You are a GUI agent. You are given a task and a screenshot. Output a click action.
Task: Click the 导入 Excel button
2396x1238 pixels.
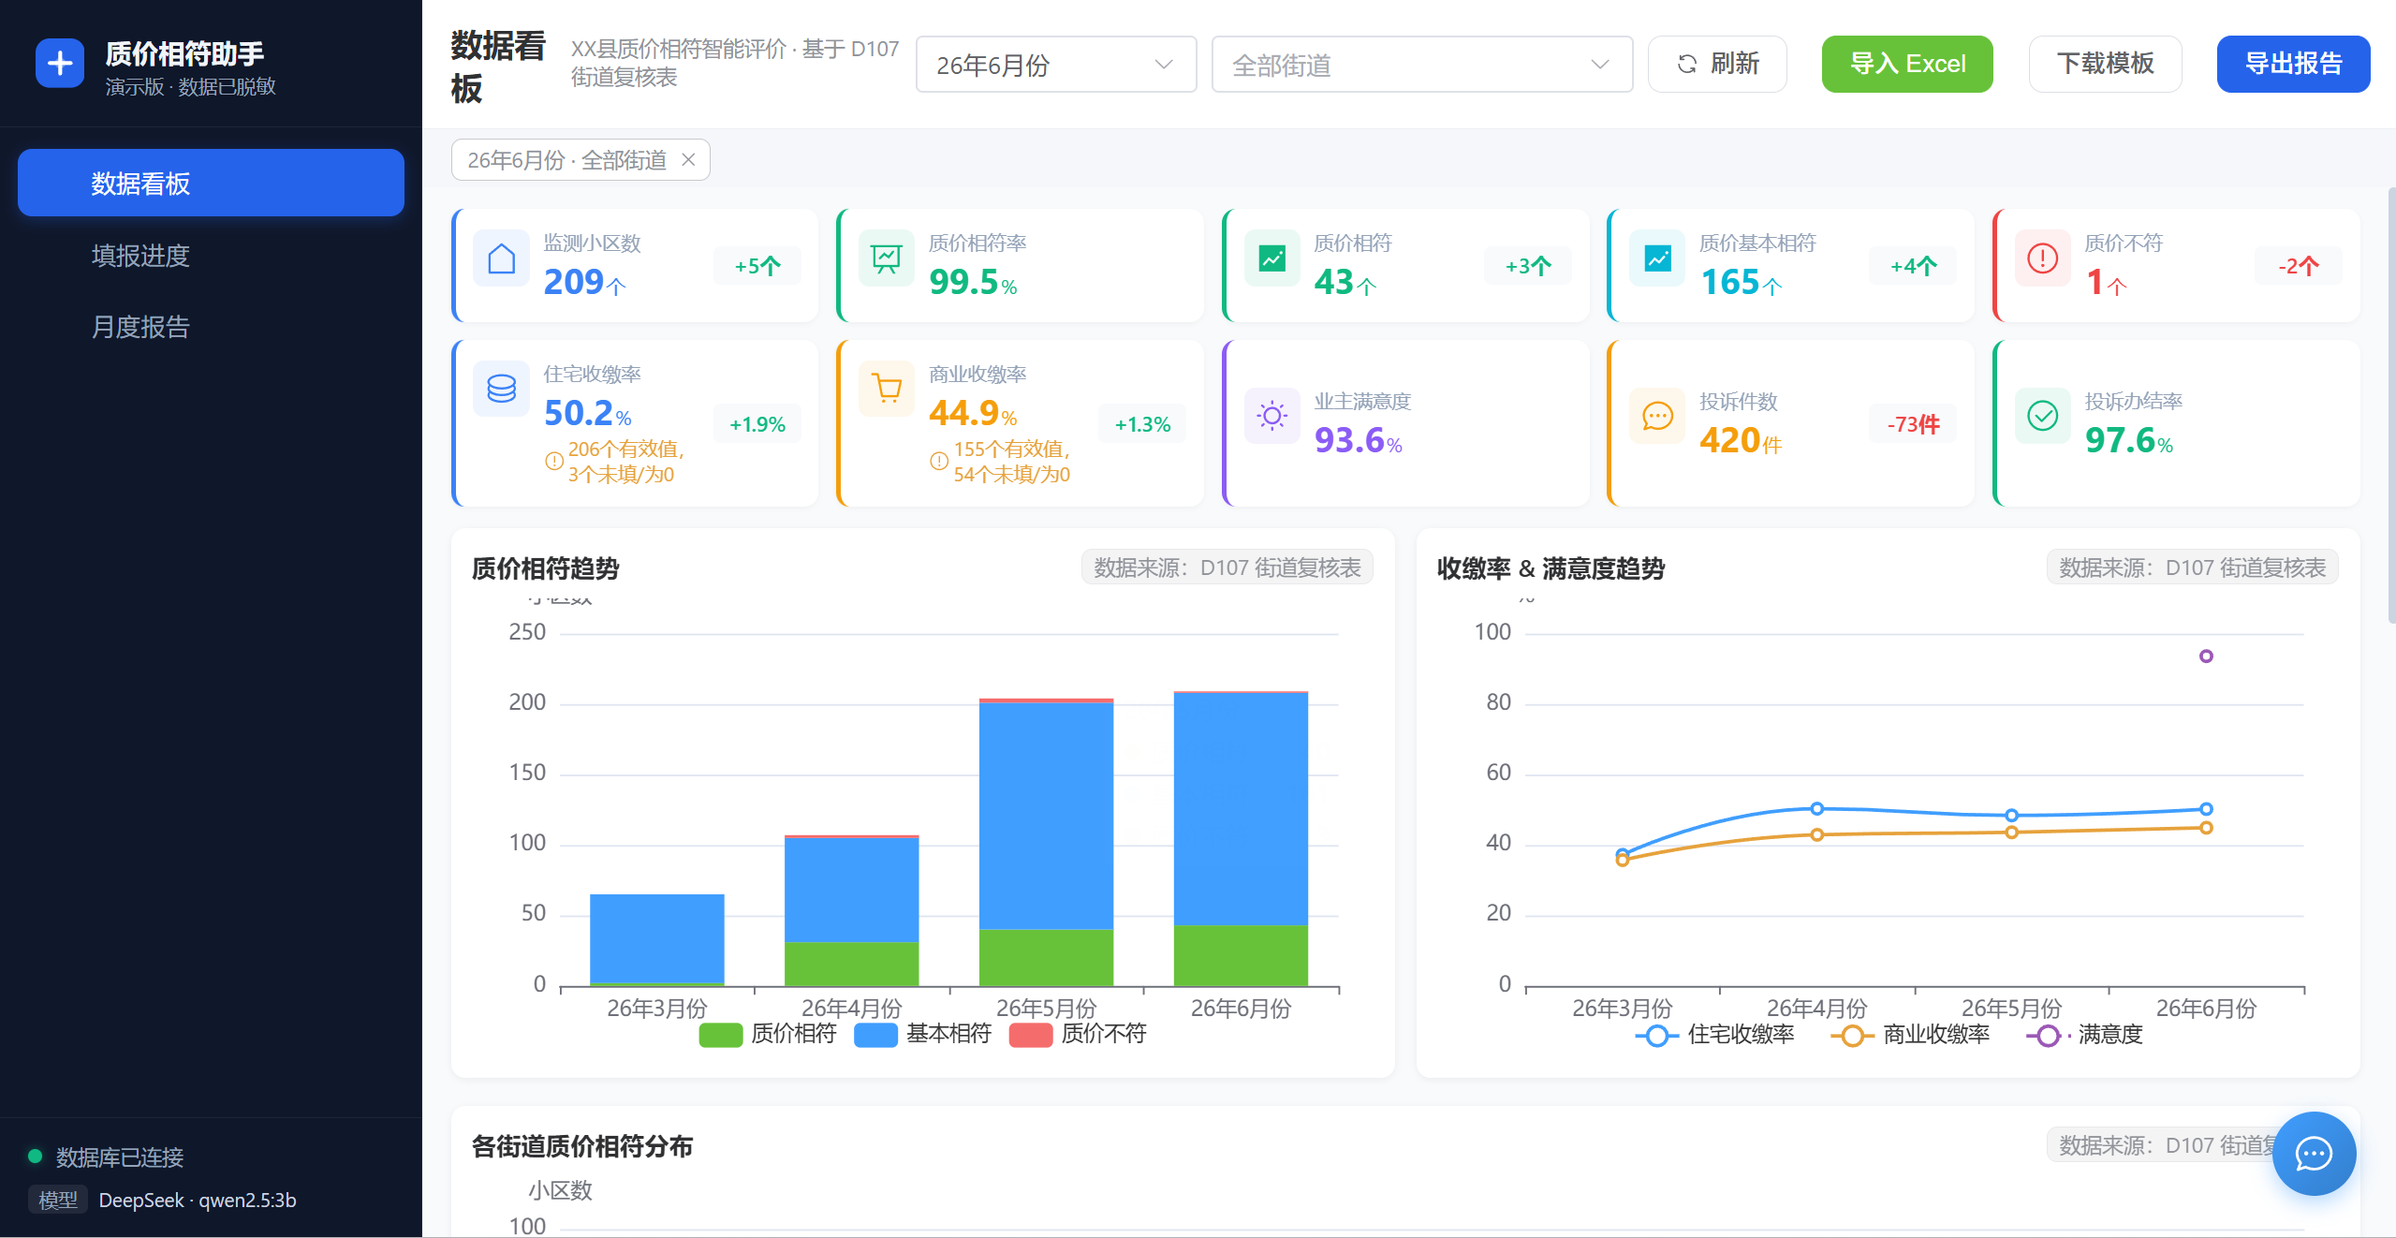tap(1907, 64)
